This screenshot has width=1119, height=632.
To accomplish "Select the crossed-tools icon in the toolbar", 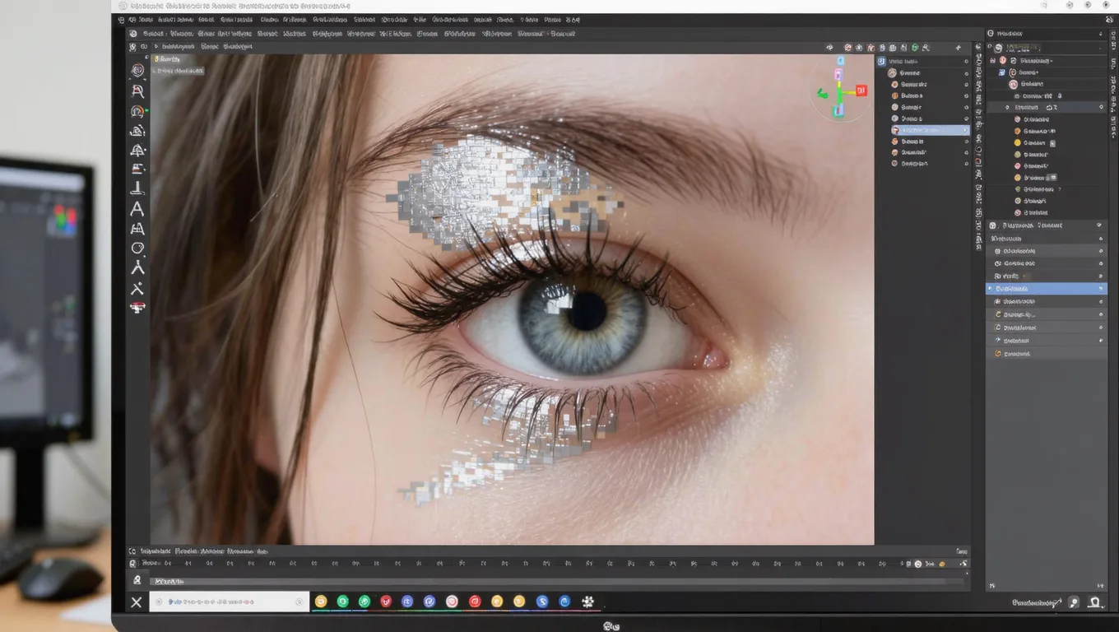I will [x=137, y=288].
